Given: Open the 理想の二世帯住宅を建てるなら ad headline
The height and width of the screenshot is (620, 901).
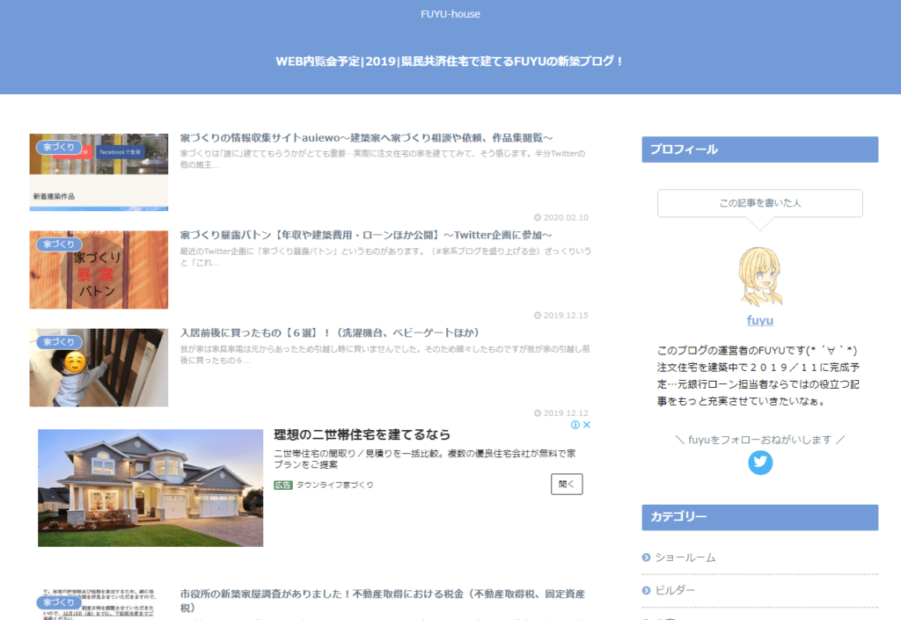Looking at the screenshot, I should pos(362,434).
